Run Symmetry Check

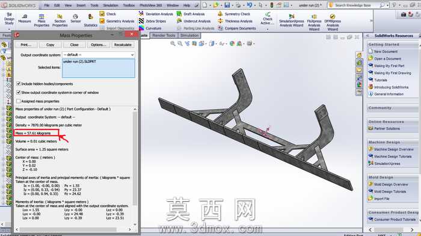234,14
